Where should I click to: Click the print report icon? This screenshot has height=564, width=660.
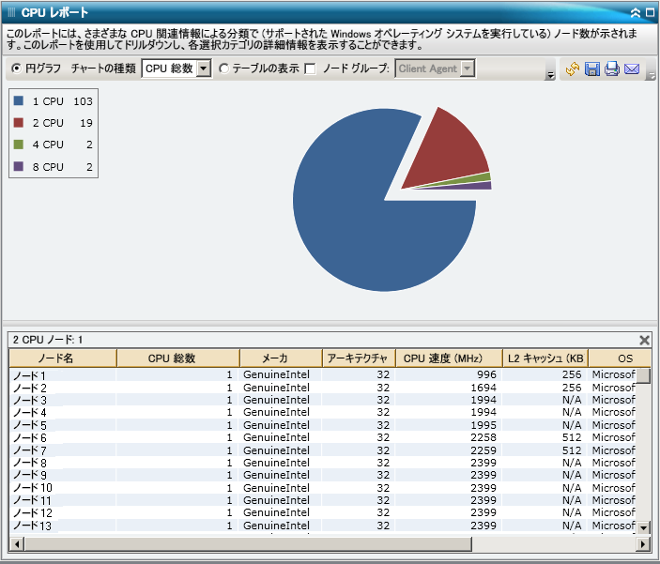point(612,69)
